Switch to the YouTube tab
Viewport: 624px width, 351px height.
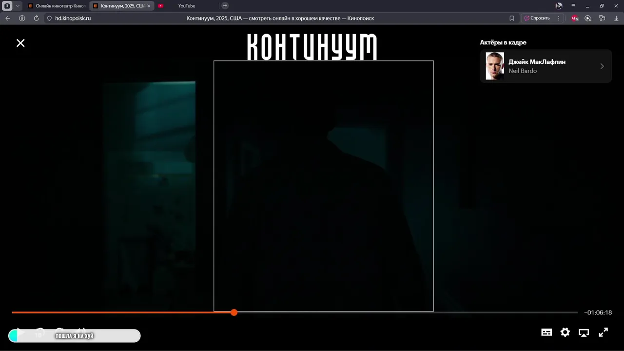[187, 6]
